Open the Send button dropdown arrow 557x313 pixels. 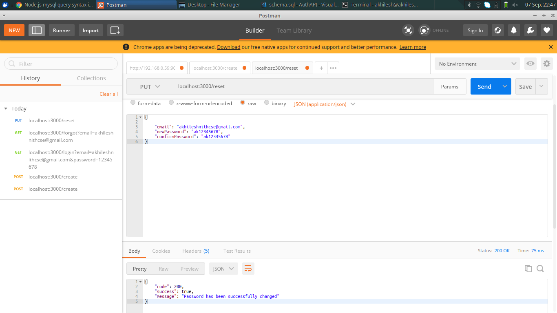[x=505, y=86]
